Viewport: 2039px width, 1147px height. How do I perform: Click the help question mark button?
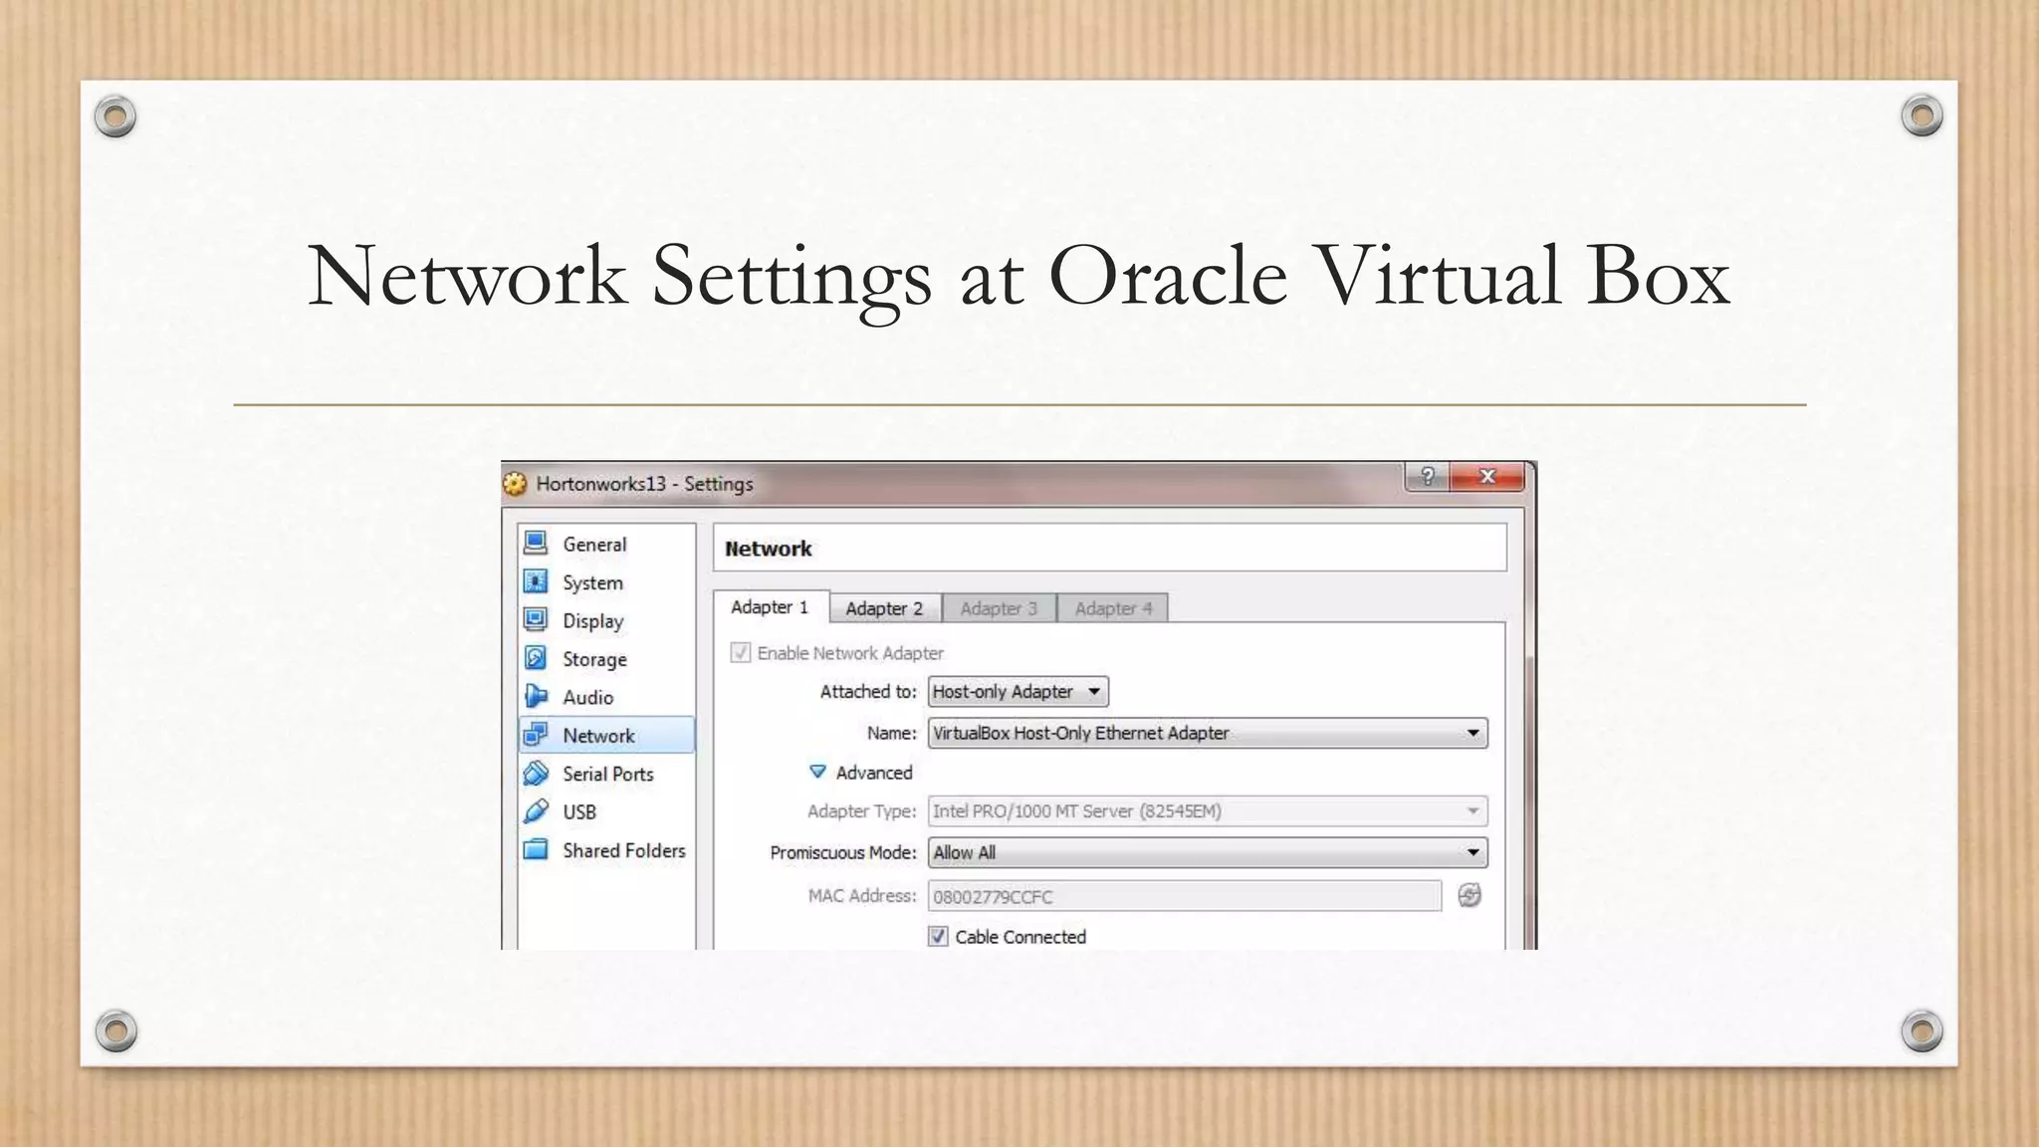1427,477
